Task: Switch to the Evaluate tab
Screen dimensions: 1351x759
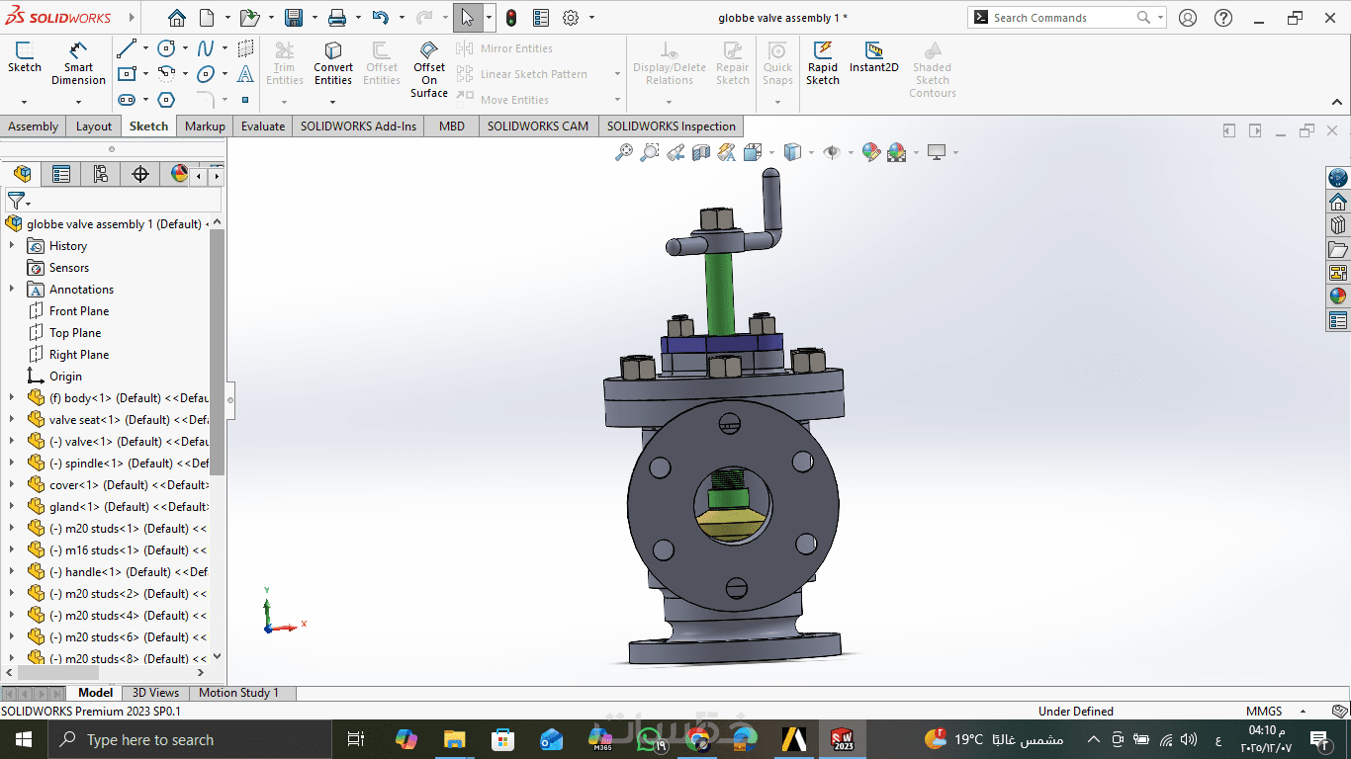Action: [x=263, y=126]
